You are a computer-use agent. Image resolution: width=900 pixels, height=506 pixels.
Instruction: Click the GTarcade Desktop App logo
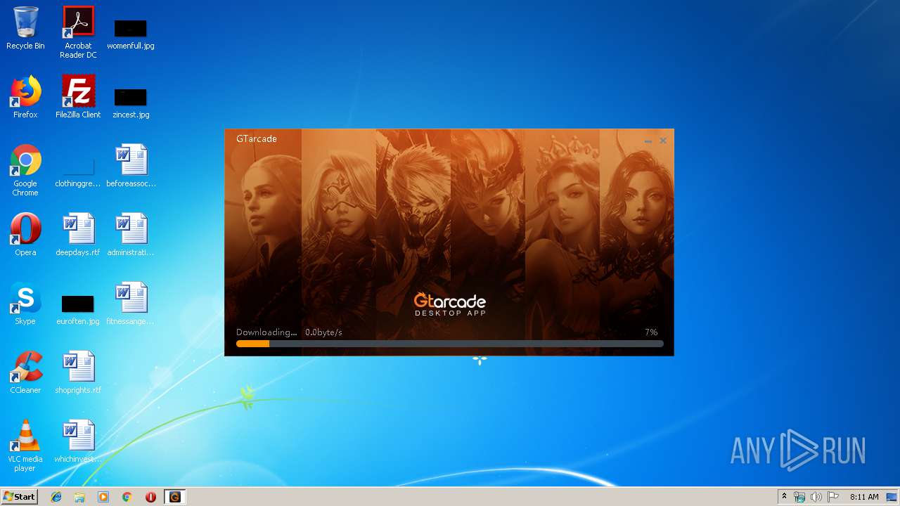click(x=450, y=304)
